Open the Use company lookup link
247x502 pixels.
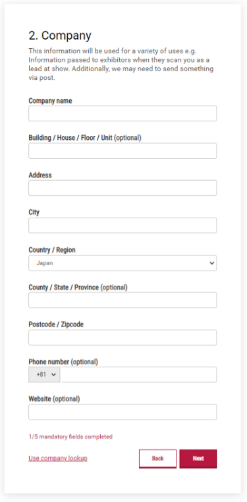coord(58,458)
